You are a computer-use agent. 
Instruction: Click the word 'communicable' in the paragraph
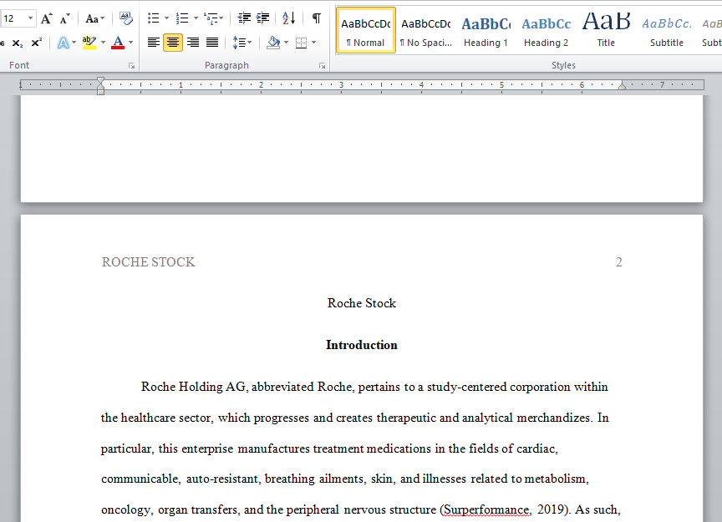140,479
